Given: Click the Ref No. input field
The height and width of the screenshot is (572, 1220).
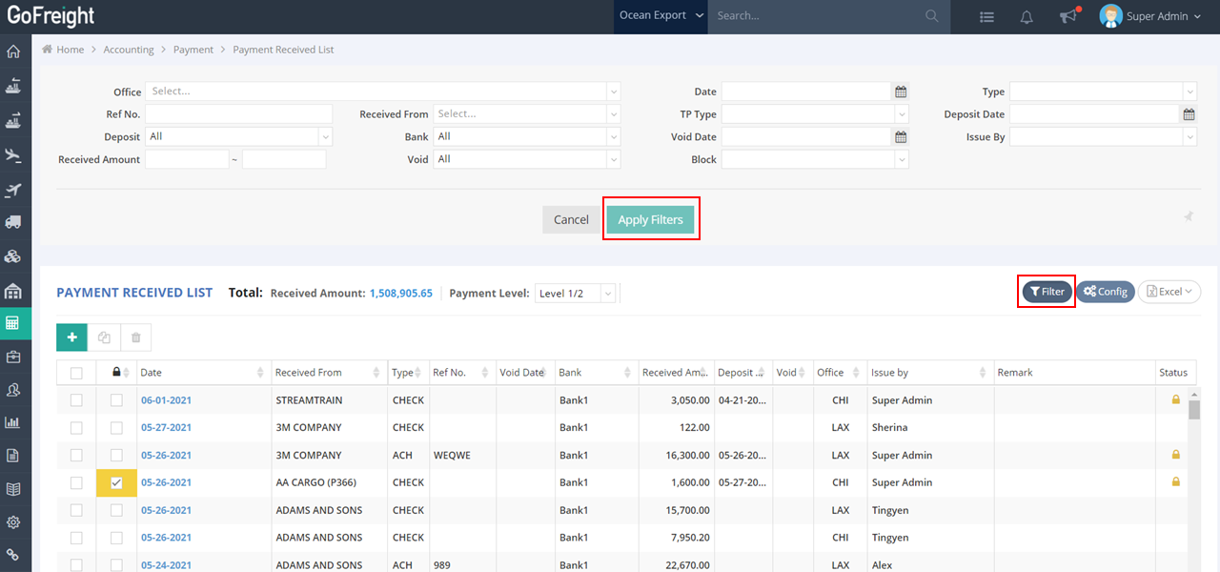Looking at the screenshot, I should click(x=238, y=114).
